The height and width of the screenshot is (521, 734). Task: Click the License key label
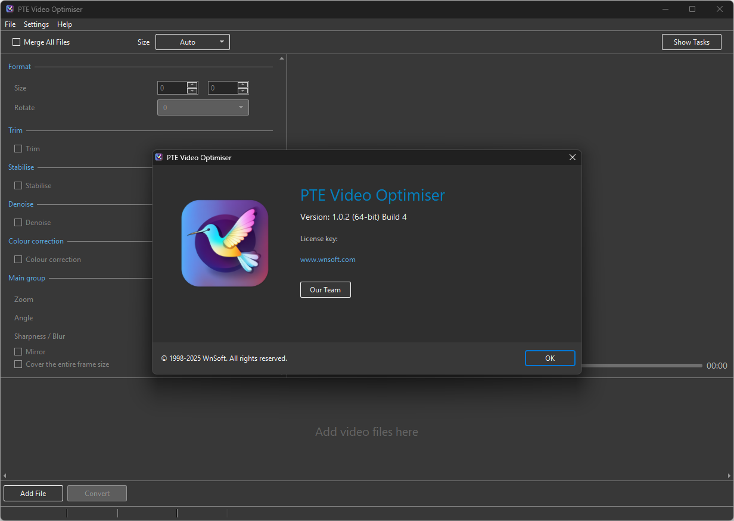click(319, 239)
